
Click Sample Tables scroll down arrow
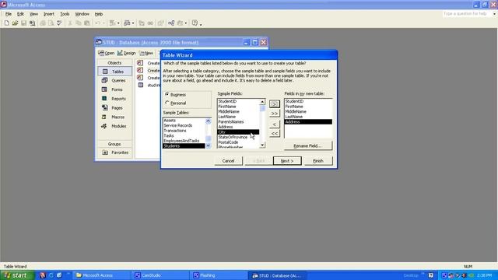coord(208,145)
